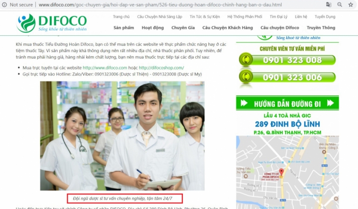Click the Đinh Bộ Lĩnh street map
The image size is (358, 209).
[x=287, y=172]
